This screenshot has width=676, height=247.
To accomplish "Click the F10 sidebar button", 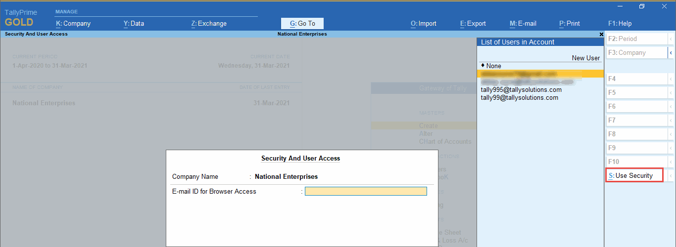I will 636,162.
